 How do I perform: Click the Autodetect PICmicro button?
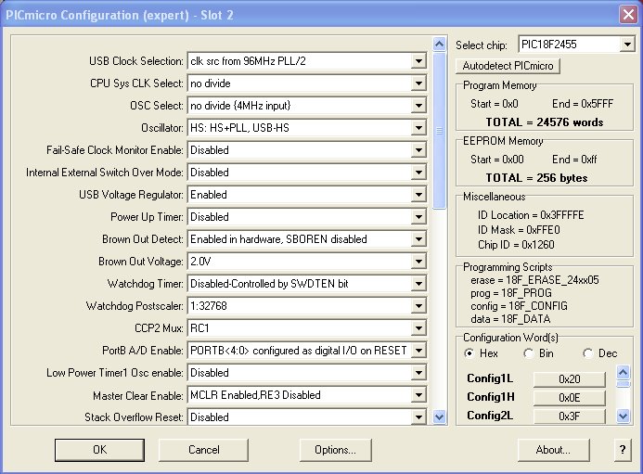[x=508, y=66]
